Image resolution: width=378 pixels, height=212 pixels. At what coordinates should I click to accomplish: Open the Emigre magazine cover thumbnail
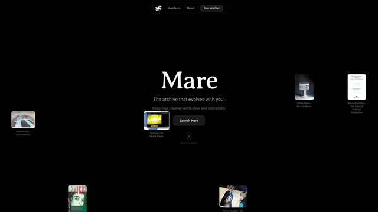77,199
